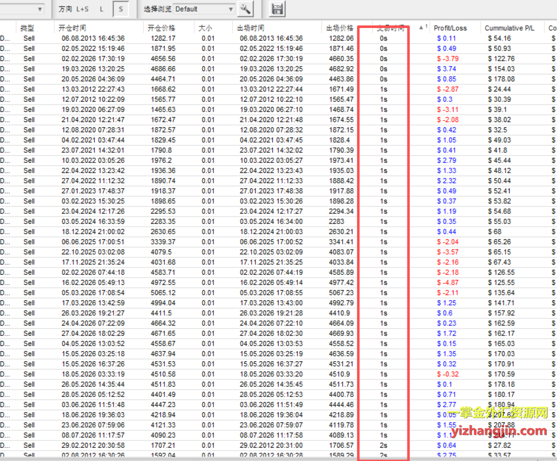Select exit time 27.04.2022 11:12:33 cell
The height and width of the screenshot is (461, 557).
pyautogui.click(x=271, y=181)
